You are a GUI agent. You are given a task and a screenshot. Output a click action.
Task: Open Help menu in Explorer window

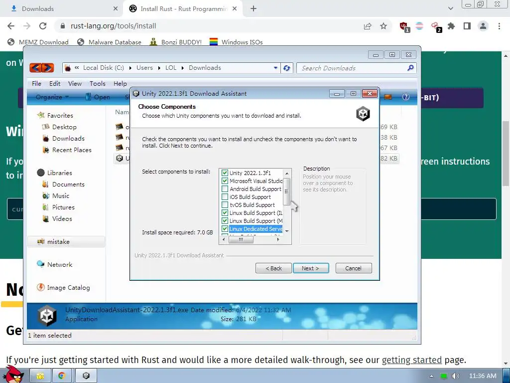click(120, 83)
